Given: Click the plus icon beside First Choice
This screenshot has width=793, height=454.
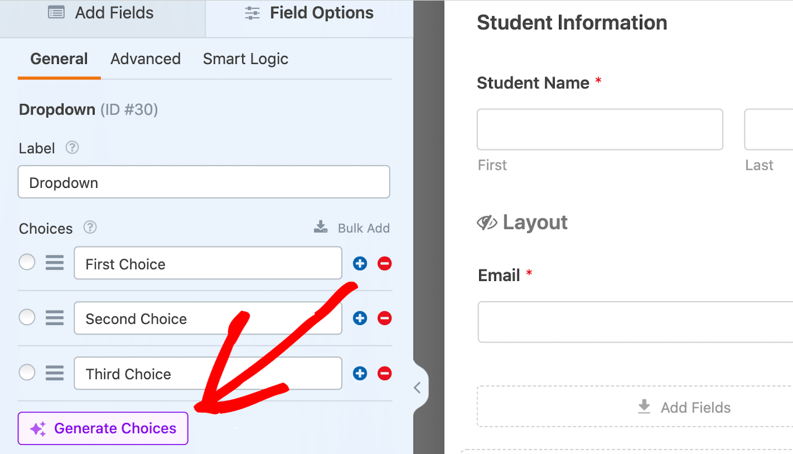Looking at the screenshot, I should coord(360,264).
